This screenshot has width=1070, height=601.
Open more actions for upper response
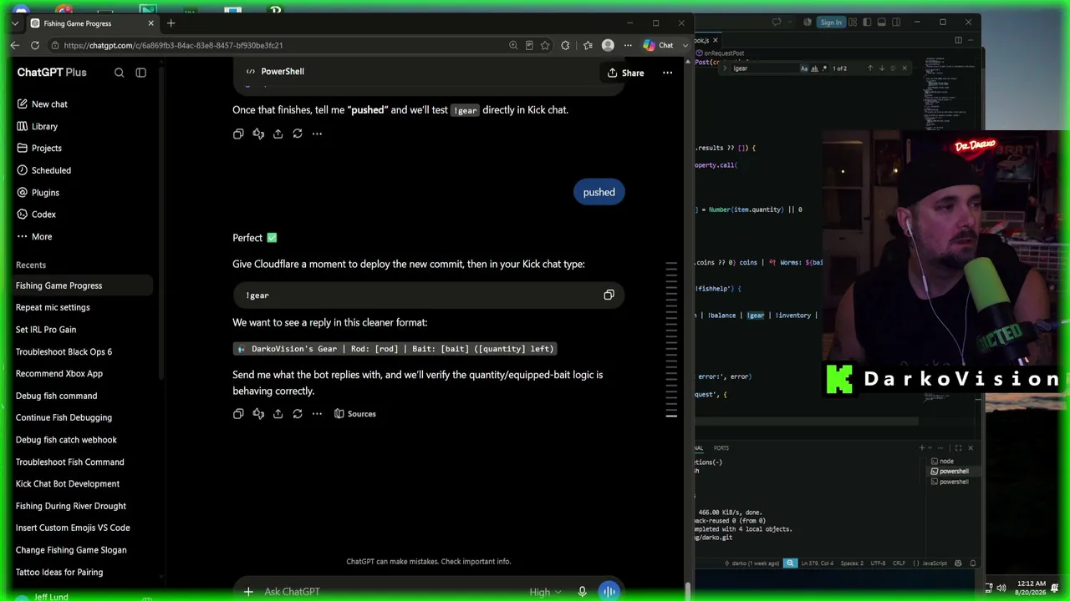coord(317,134)
